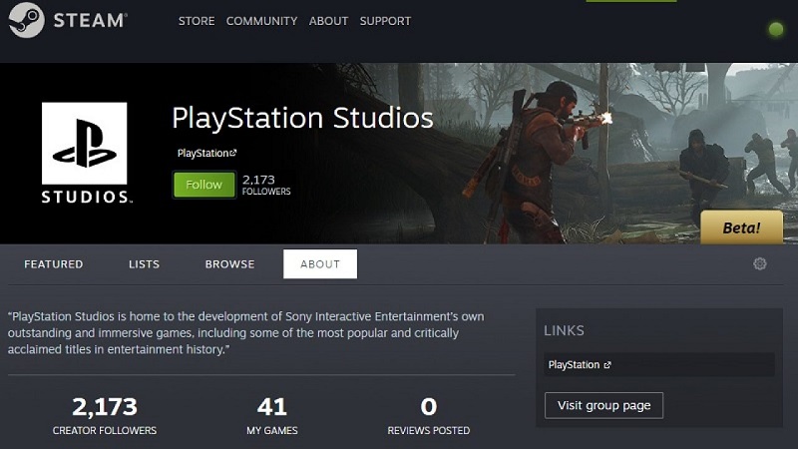This screenshot has height=449, width=798.
Task: Open the SUPPORT menu
Action: pyautogui.click(x=385, y=21)
